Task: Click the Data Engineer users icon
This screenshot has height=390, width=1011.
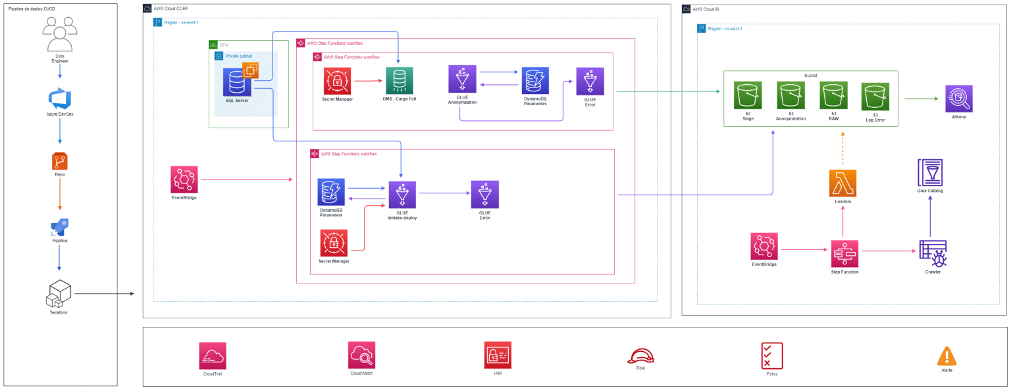Action: coord(59,35)
